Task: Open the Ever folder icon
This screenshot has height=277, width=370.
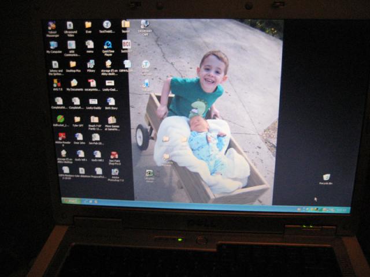Action: 88,27
